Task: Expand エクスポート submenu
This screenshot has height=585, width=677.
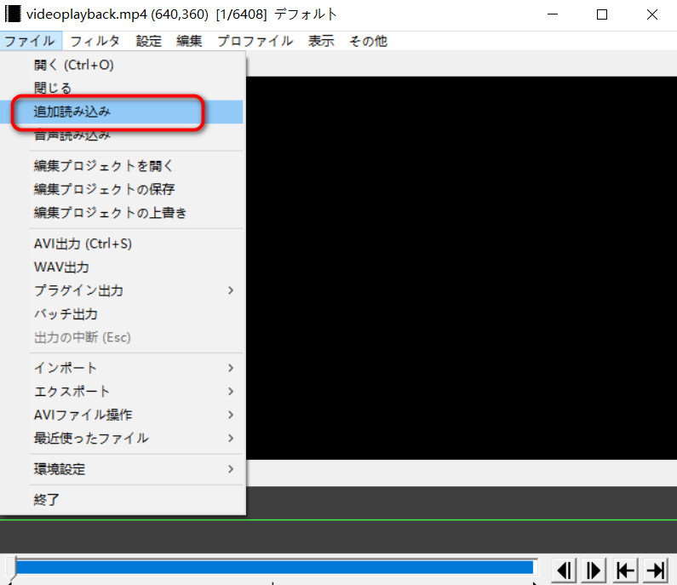Action: point(123,391)
